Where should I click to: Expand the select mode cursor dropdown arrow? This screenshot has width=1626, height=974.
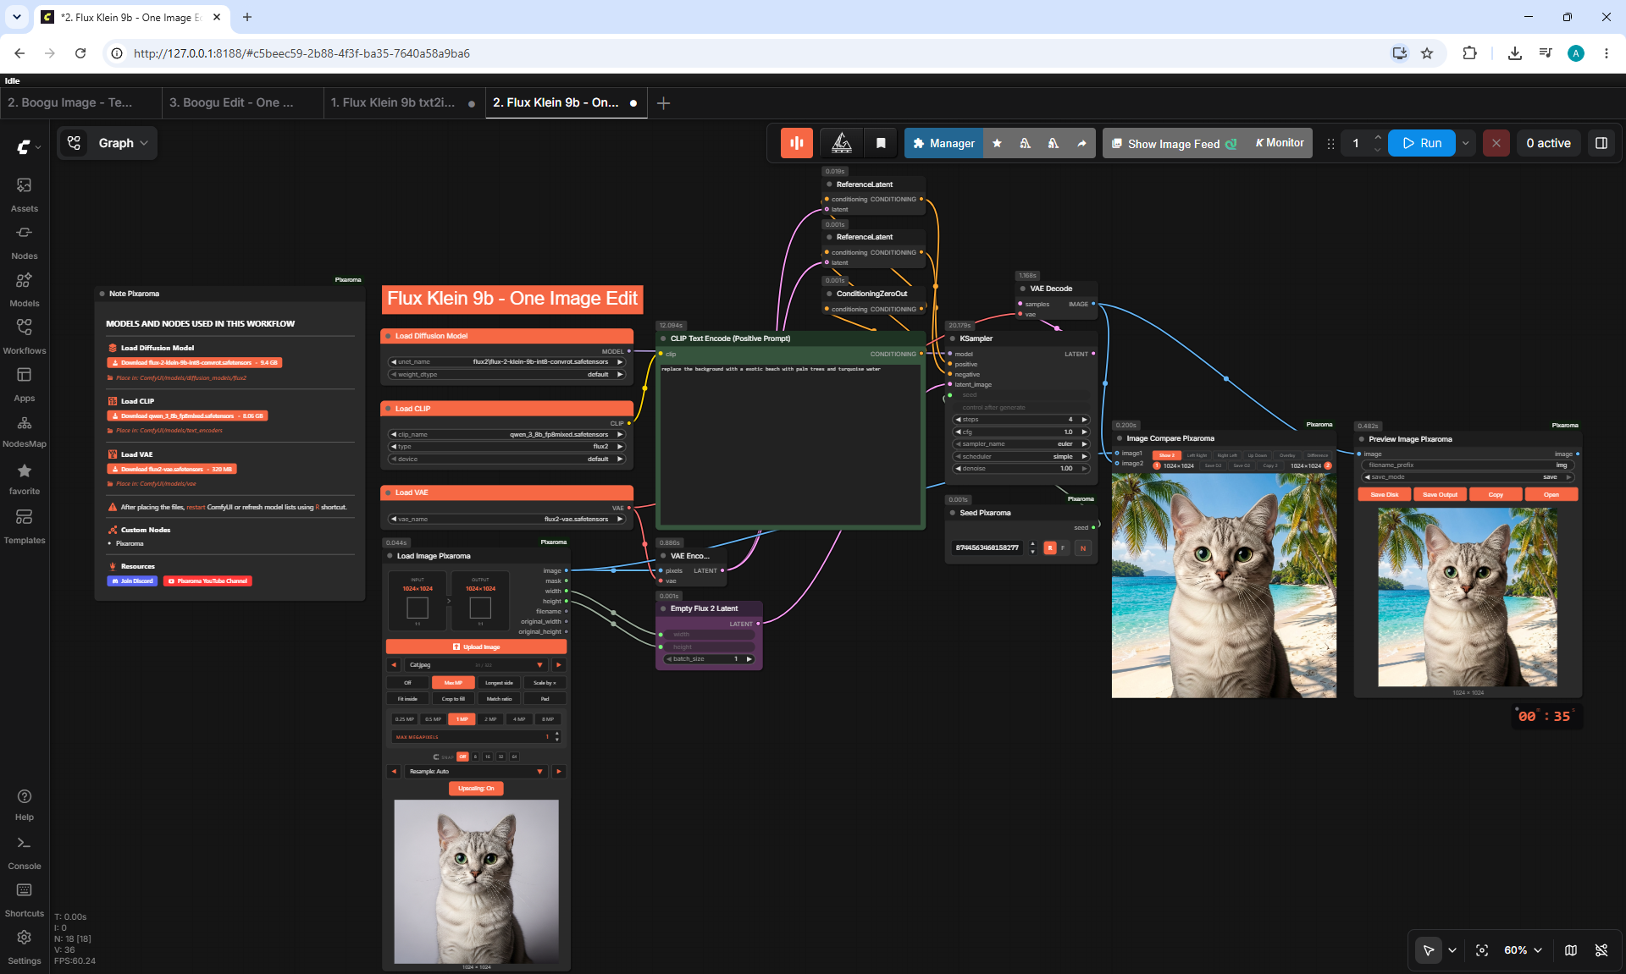[1452, 950]
